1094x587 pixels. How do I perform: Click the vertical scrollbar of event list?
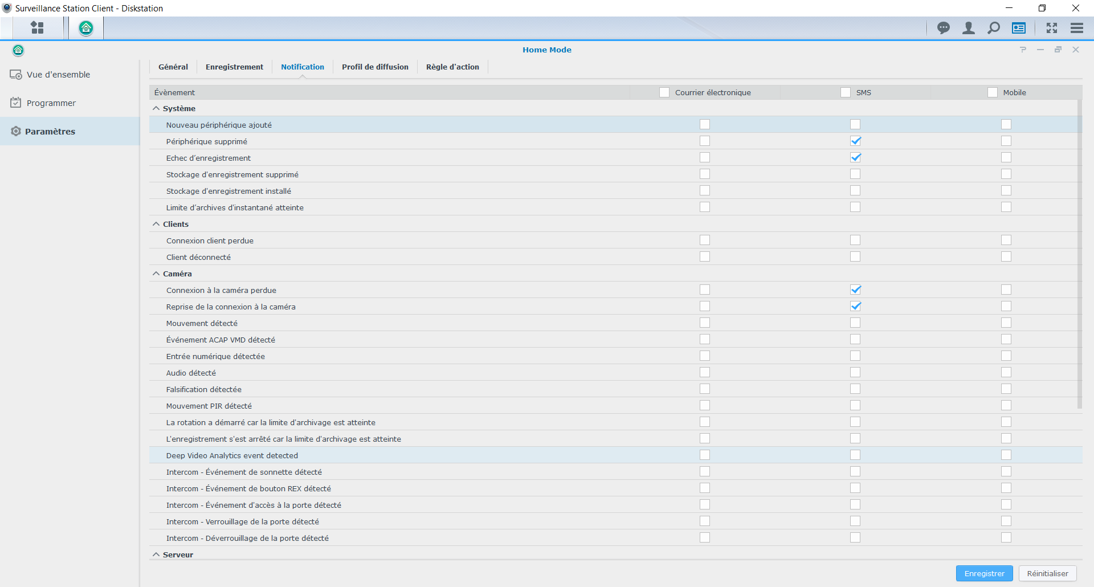[x=1079, y=256]
